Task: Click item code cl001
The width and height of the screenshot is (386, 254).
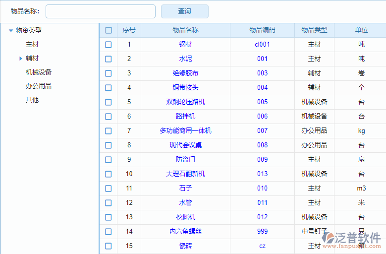Action: pyautogui.click(x=263, y=44)
